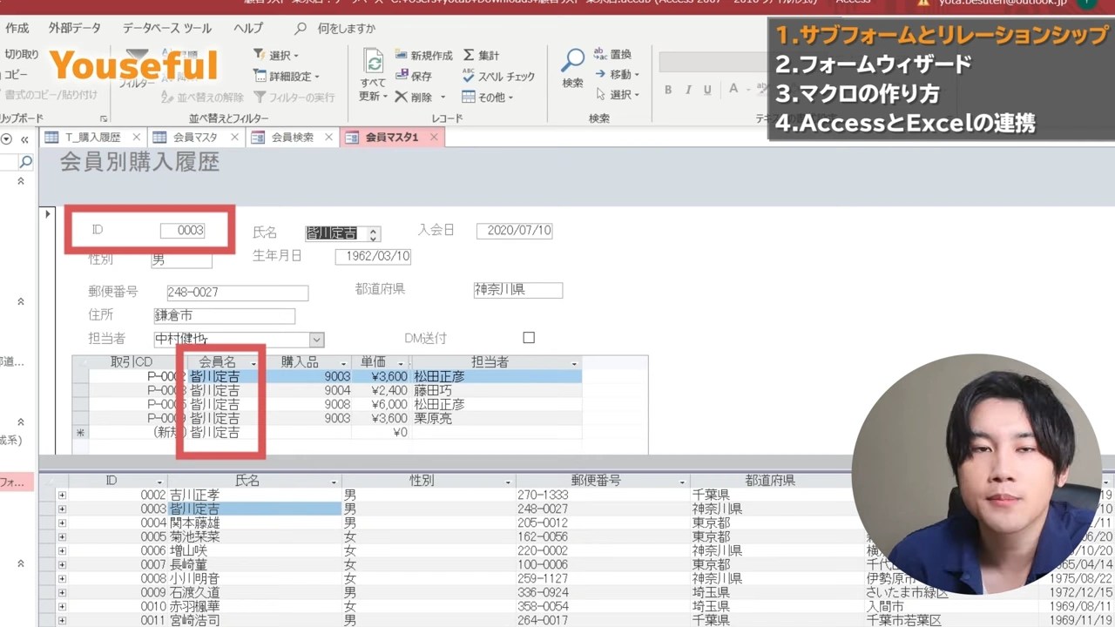Click the 性別 field showing 男
The image size is (1115, 627).
click(x=181, y=260)
